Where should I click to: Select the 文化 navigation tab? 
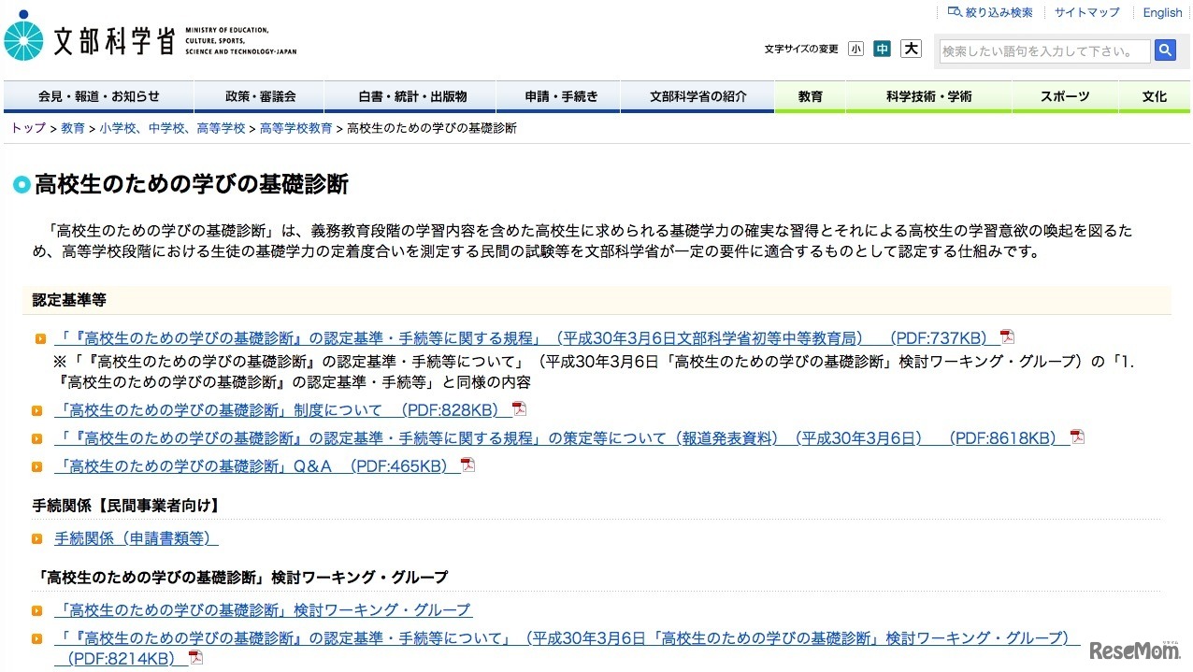pyautogui.click(x=1155, y=96)
